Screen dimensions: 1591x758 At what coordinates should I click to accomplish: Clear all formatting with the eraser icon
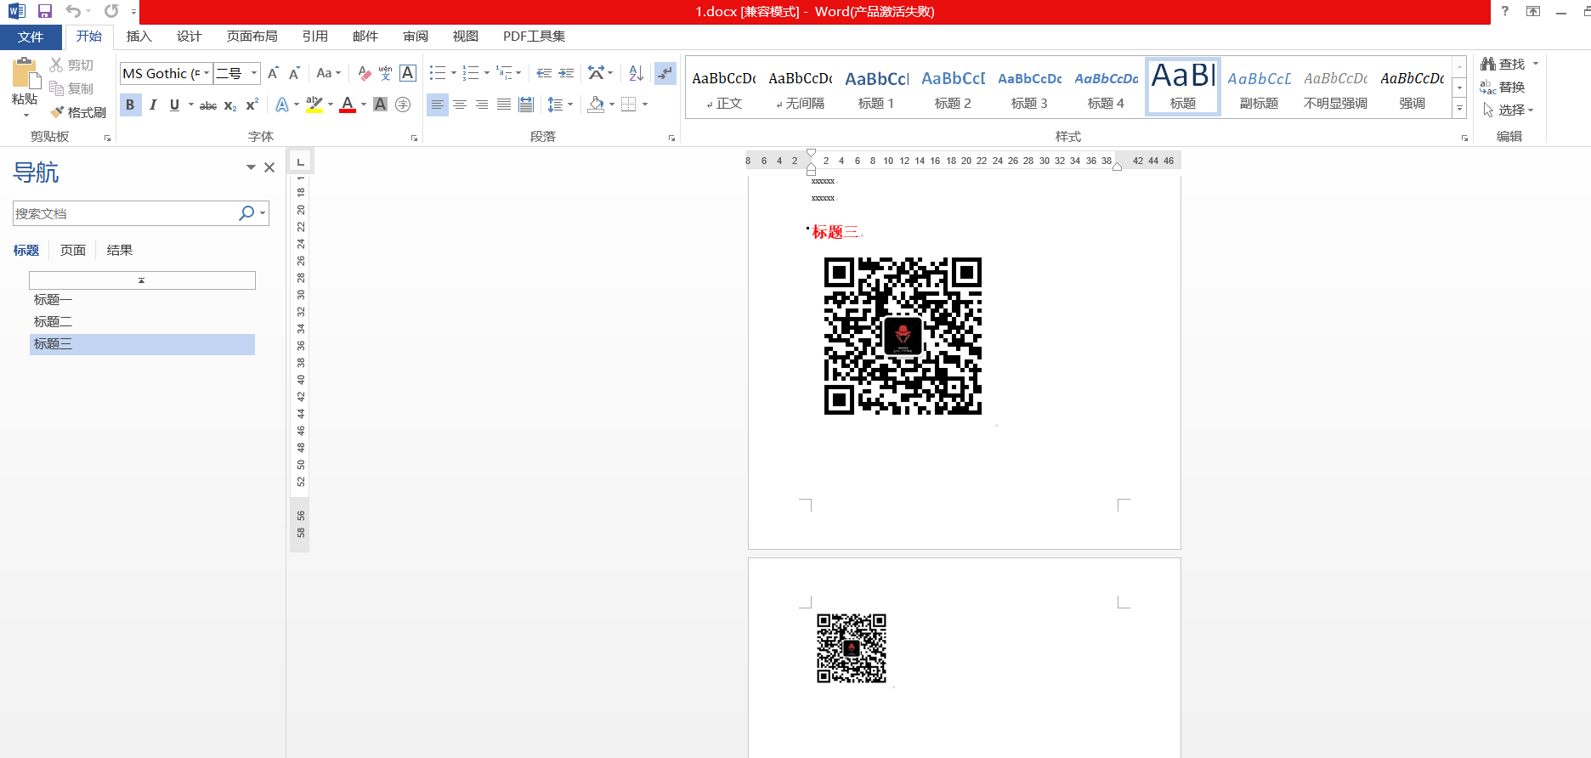(365, 73)
